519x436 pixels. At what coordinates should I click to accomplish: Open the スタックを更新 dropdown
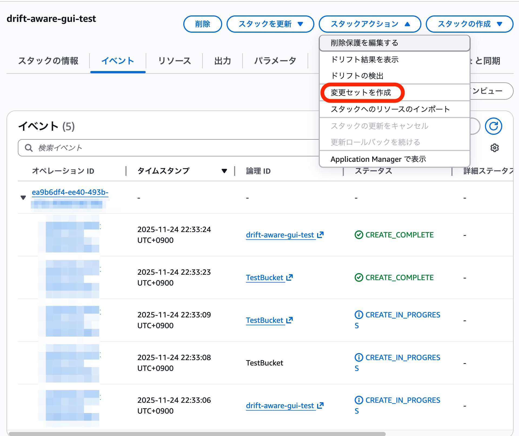(270, 24)
